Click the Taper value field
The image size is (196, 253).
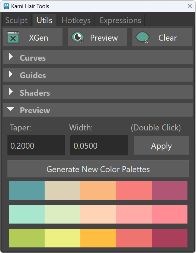[36, 145]
